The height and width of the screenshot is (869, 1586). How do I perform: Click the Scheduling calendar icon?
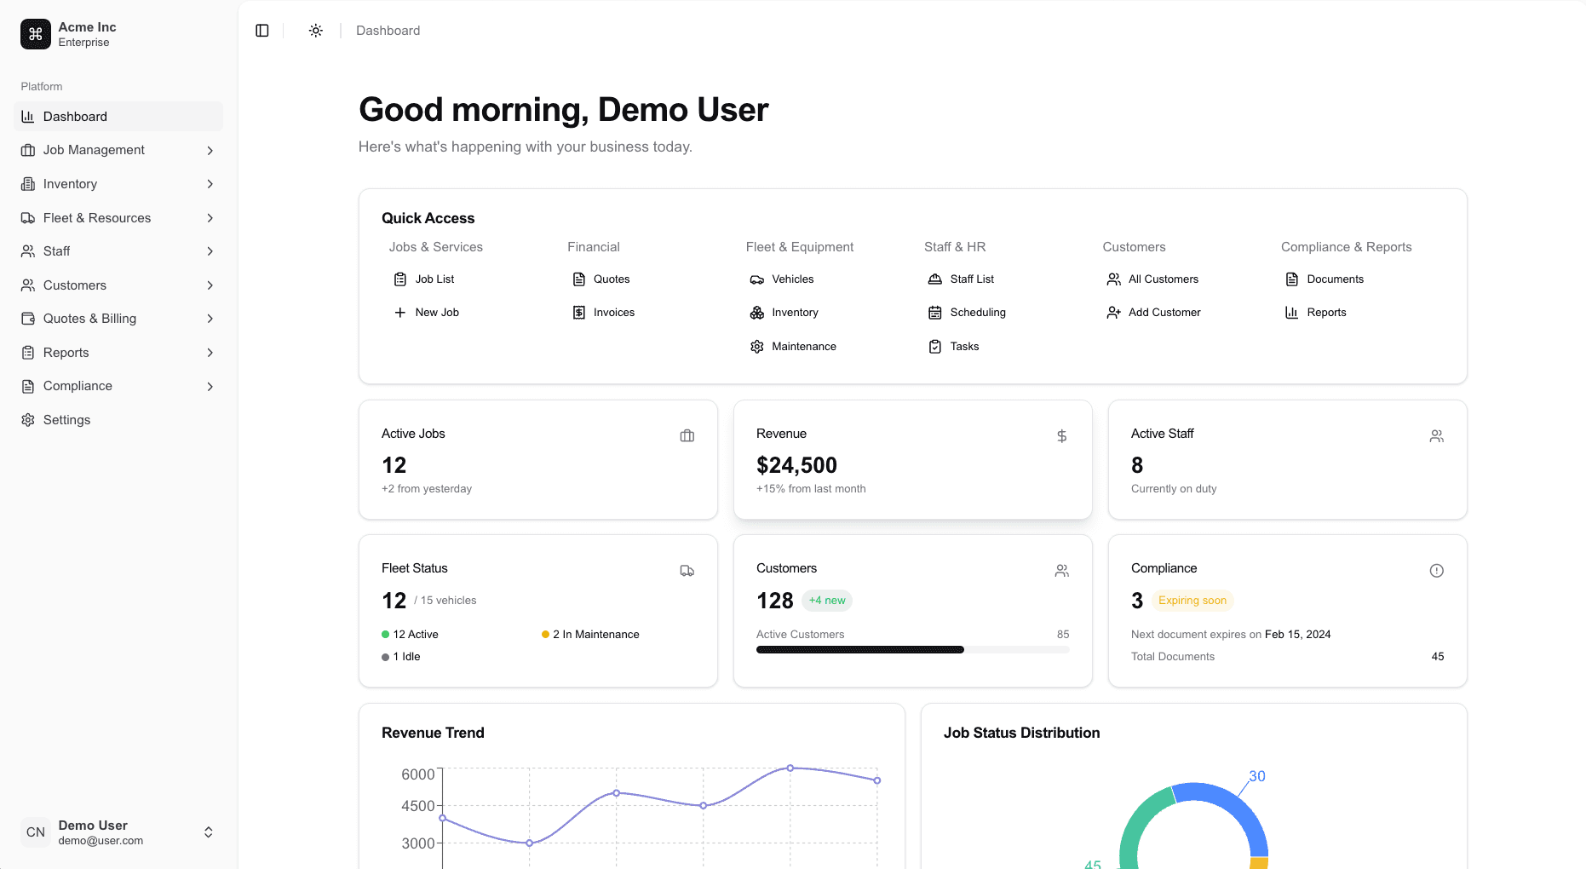point(935,313)
